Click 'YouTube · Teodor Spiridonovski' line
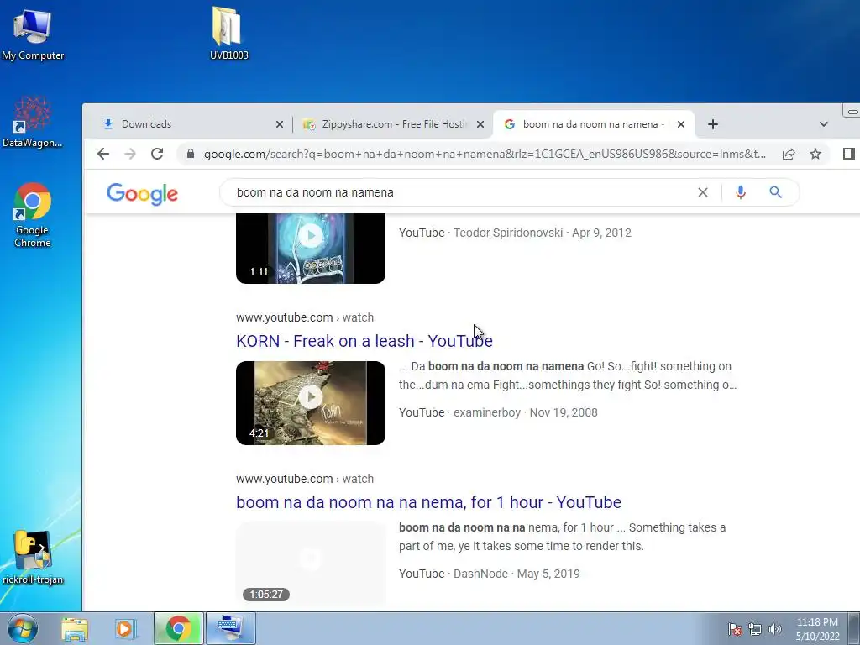This screenshot has height=645, width=860. pos(515,233)
